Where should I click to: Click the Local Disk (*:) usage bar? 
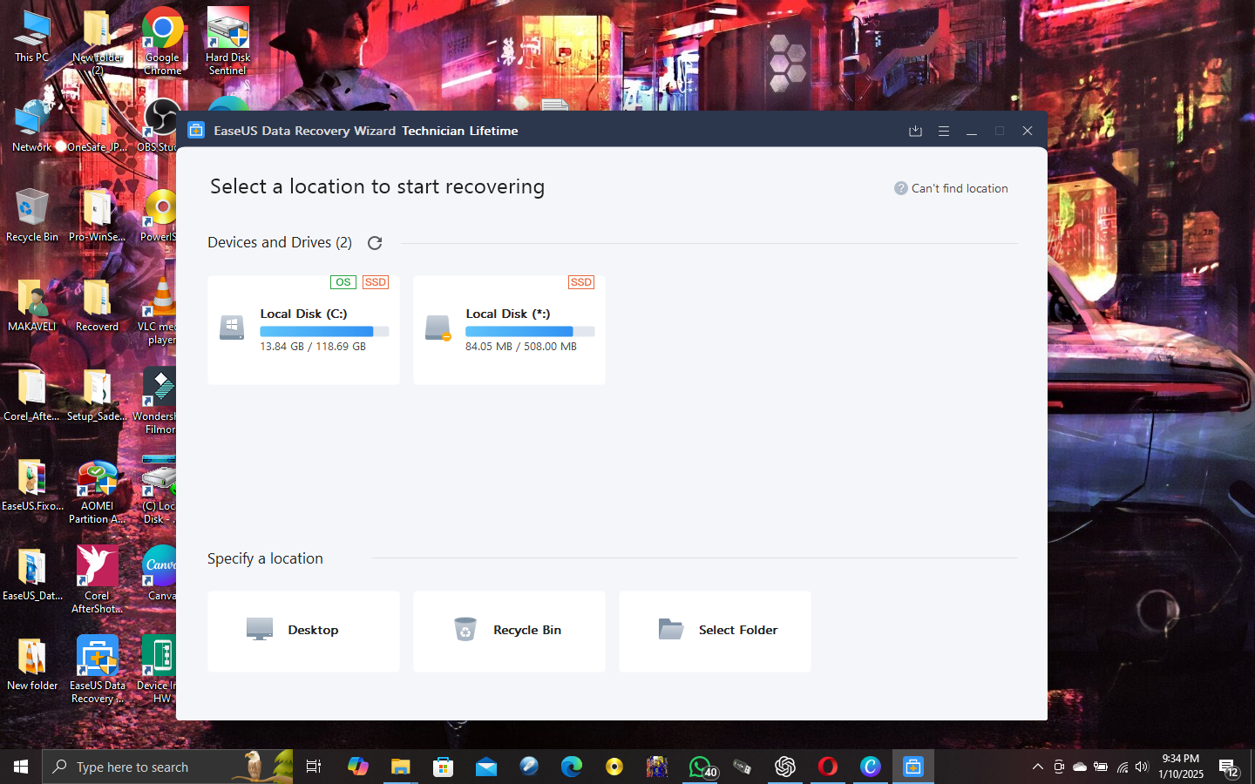pos(530,331)
